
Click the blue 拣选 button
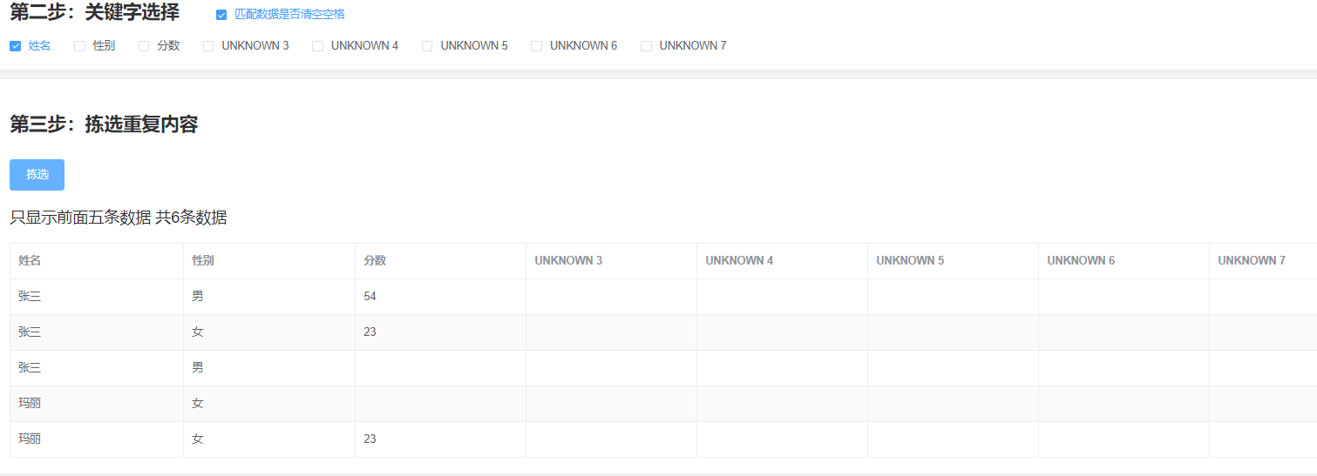coord(37,174)
